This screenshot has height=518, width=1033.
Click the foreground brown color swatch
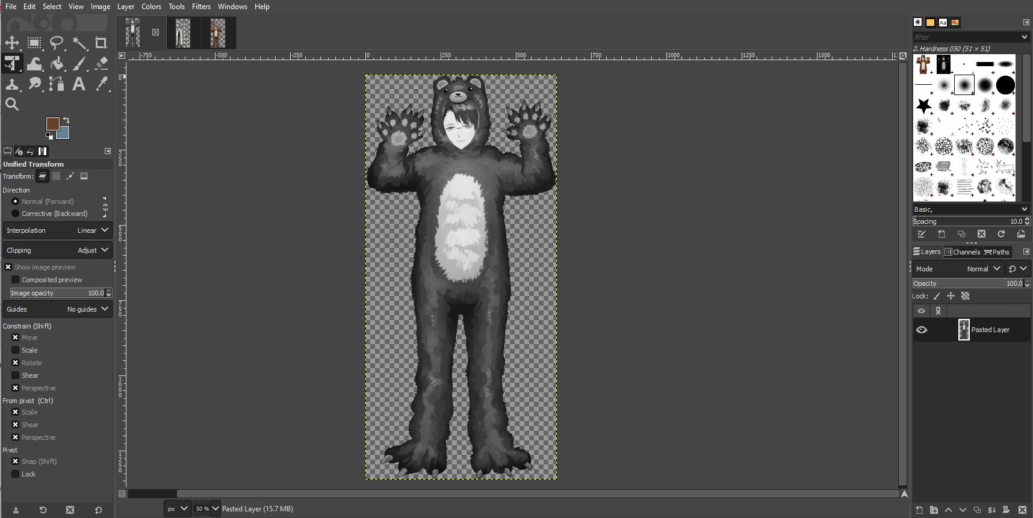(52, 123)
